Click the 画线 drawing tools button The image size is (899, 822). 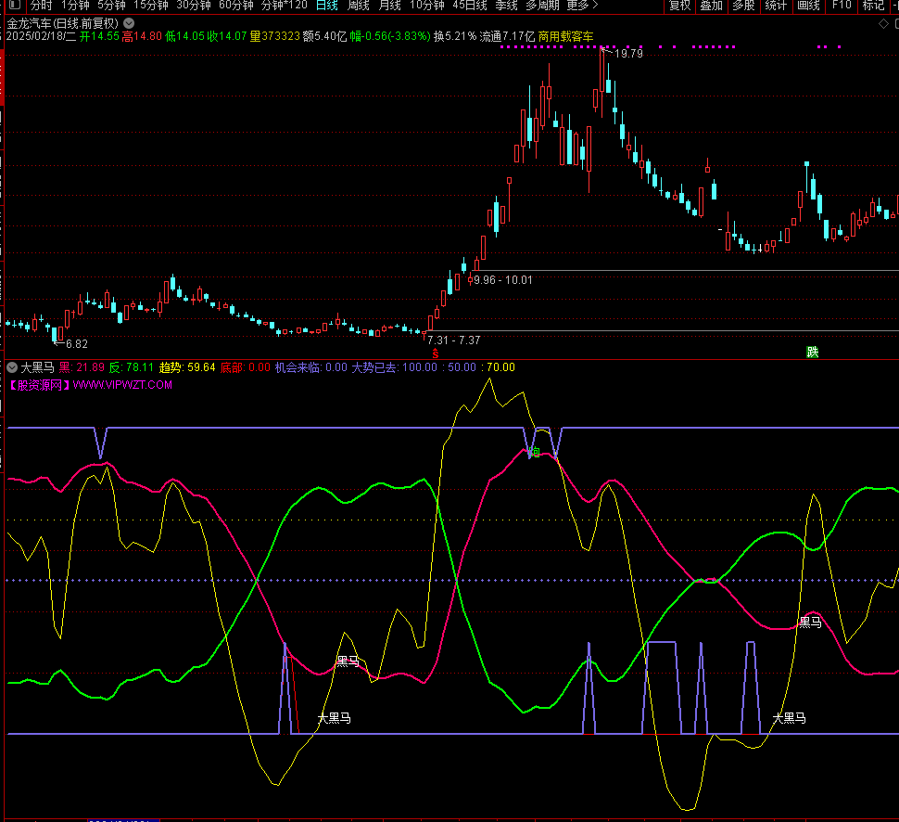coord(808,6)
